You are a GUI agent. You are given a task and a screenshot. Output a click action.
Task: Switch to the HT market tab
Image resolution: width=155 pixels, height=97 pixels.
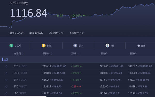click(110, 46)
